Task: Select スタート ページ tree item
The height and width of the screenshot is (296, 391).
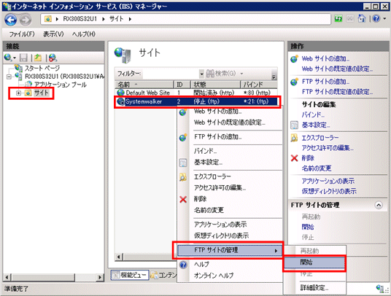Action: 42,68
